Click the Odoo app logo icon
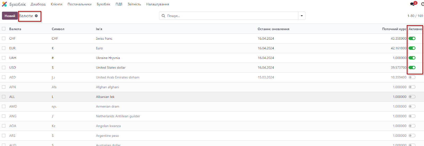 (5, 4)
